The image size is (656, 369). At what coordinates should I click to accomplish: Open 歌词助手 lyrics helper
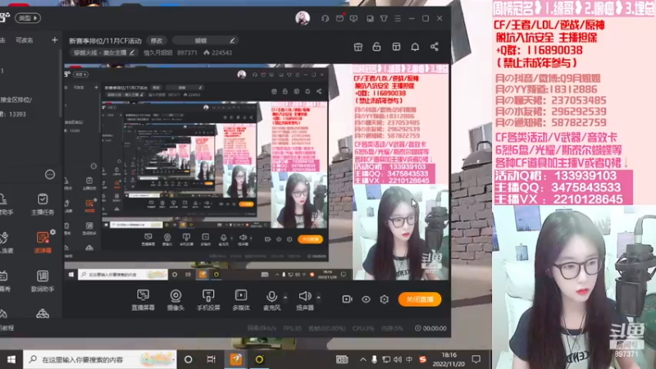(43, 280)
